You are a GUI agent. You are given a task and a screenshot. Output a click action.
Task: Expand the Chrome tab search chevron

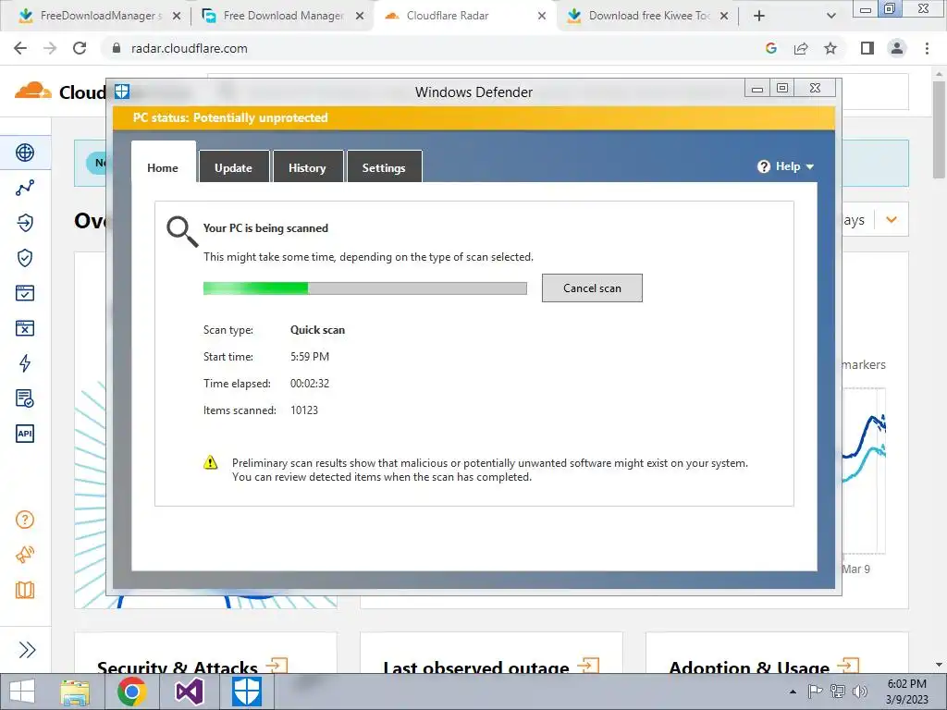(831, 16)
